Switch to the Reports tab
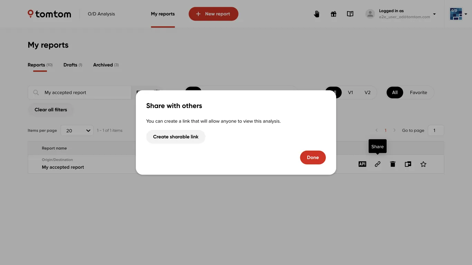 click(40, 65)
